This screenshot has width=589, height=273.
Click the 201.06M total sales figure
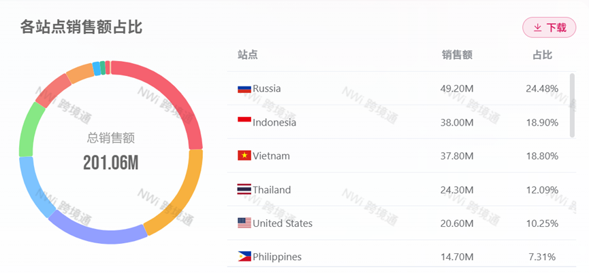111,162
